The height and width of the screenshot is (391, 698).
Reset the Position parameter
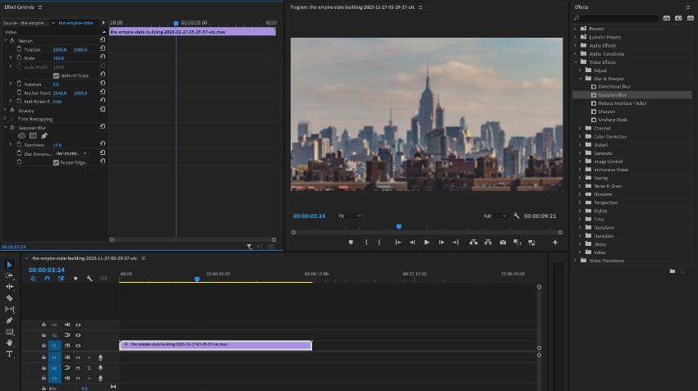[103, 49]
